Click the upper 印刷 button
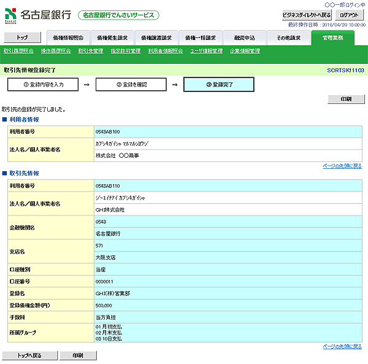This screenshot has width=368, height=364. 346,99
